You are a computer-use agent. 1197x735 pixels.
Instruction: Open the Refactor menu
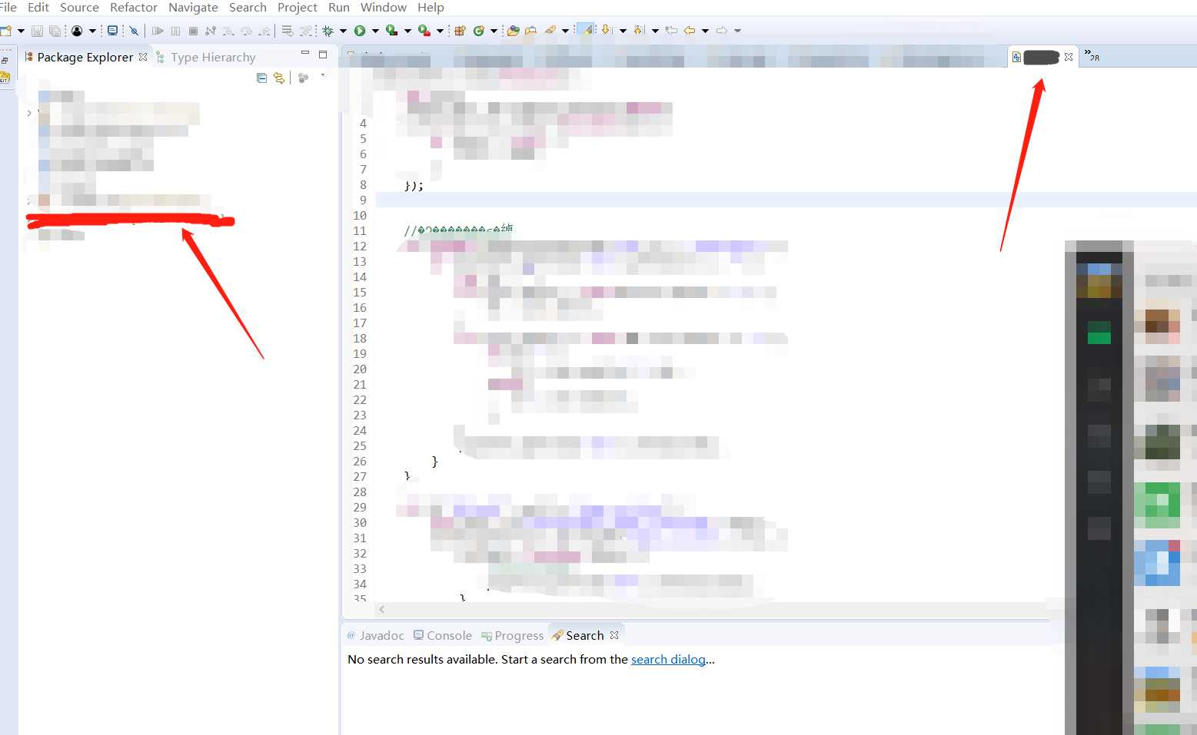pyautogui.click(x=134, y=7)
